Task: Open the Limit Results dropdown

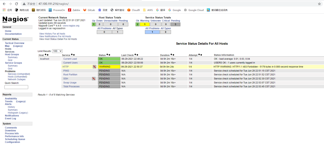Action: point(57,51)
